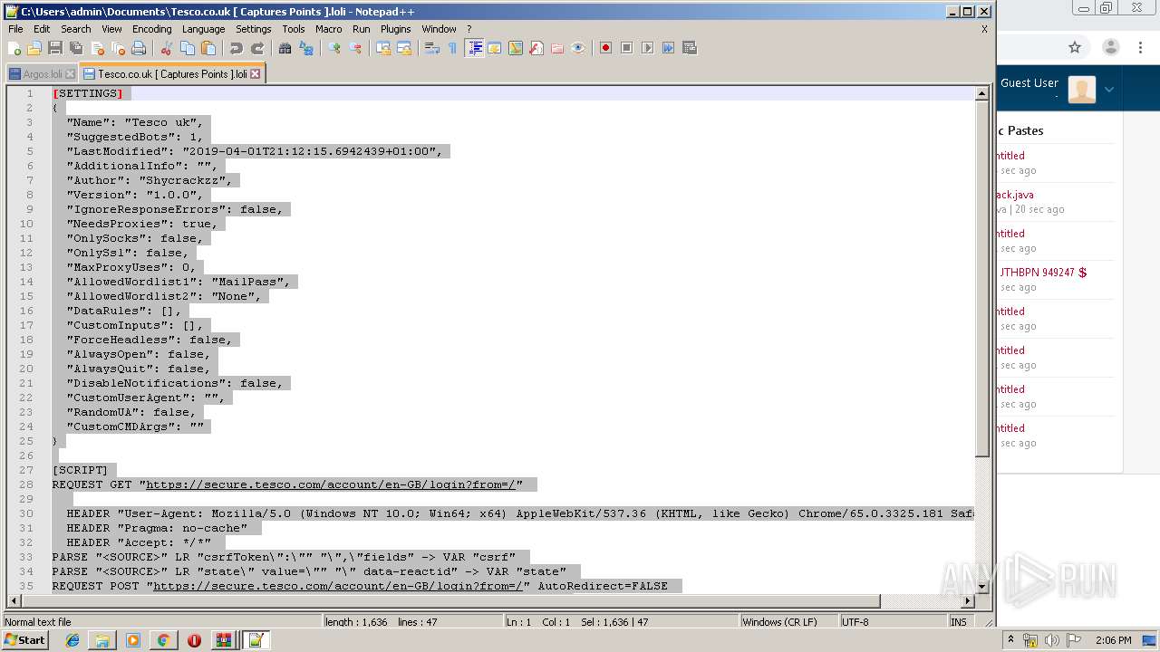Viewport: 1160px width, 652px height.
Task: Run the macro multiple times from the toolbar
Action: (668, 48)
